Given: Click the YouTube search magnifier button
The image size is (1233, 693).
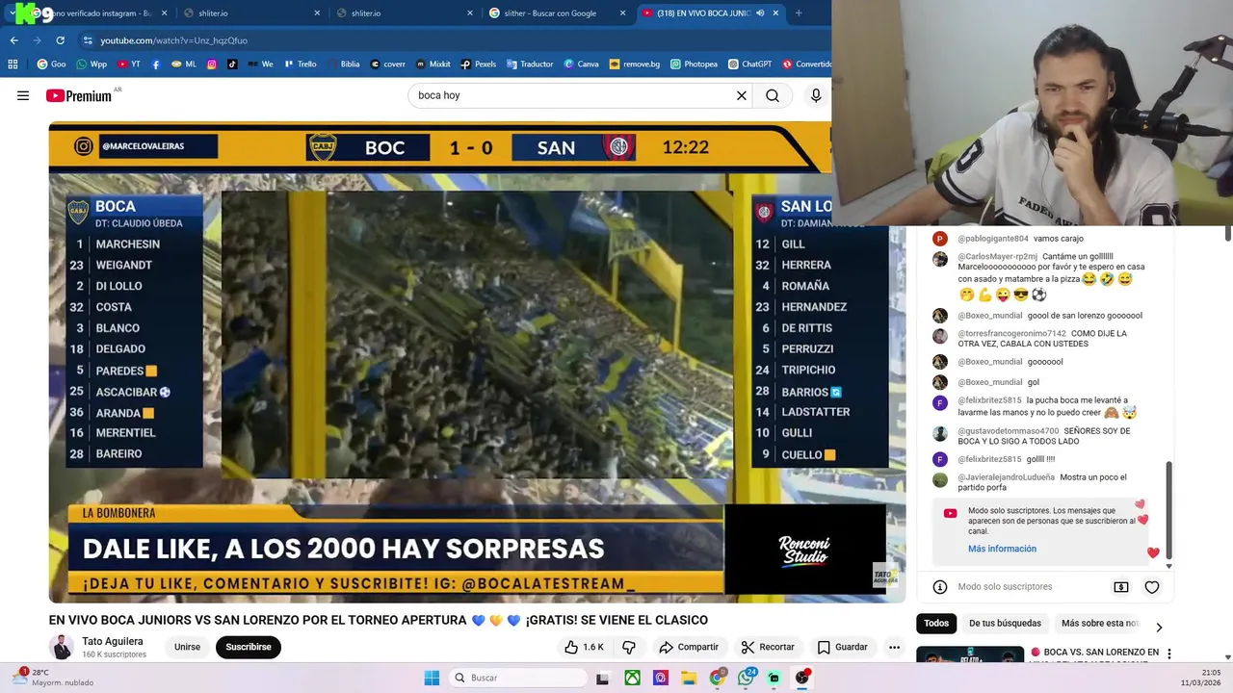Looking at the screenshot, I should (773, 95).
